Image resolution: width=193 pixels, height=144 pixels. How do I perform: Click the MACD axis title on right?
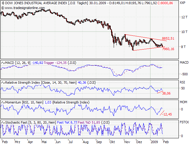184,63
